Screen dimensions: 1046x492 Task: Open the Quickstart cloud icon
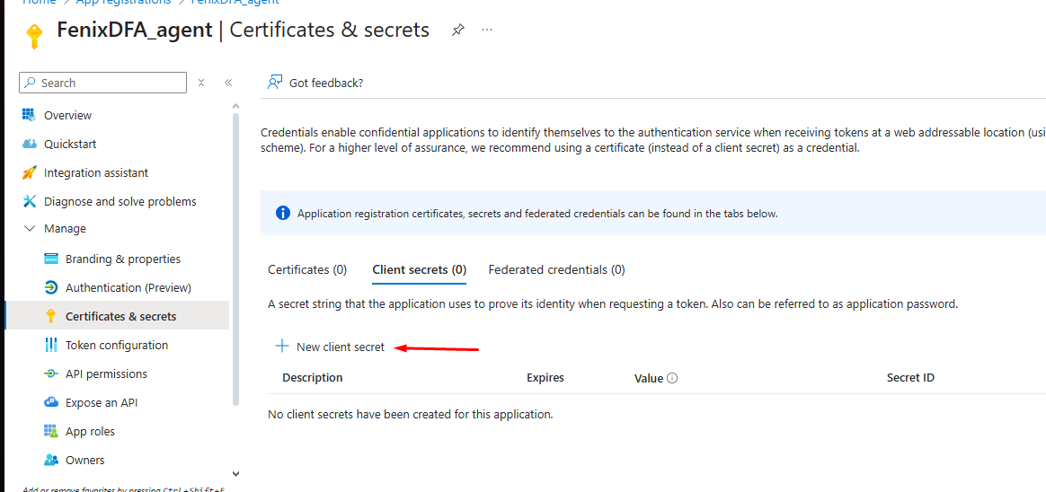[29, 144]
